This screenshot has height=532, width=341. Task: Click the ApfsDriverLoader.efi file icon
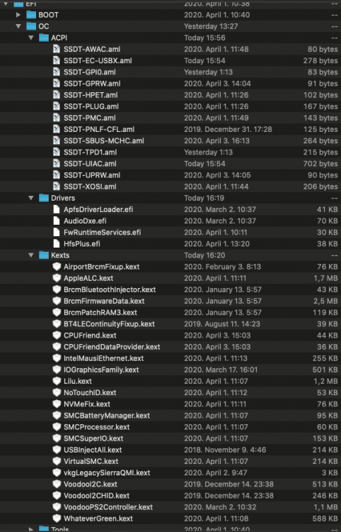57,209
